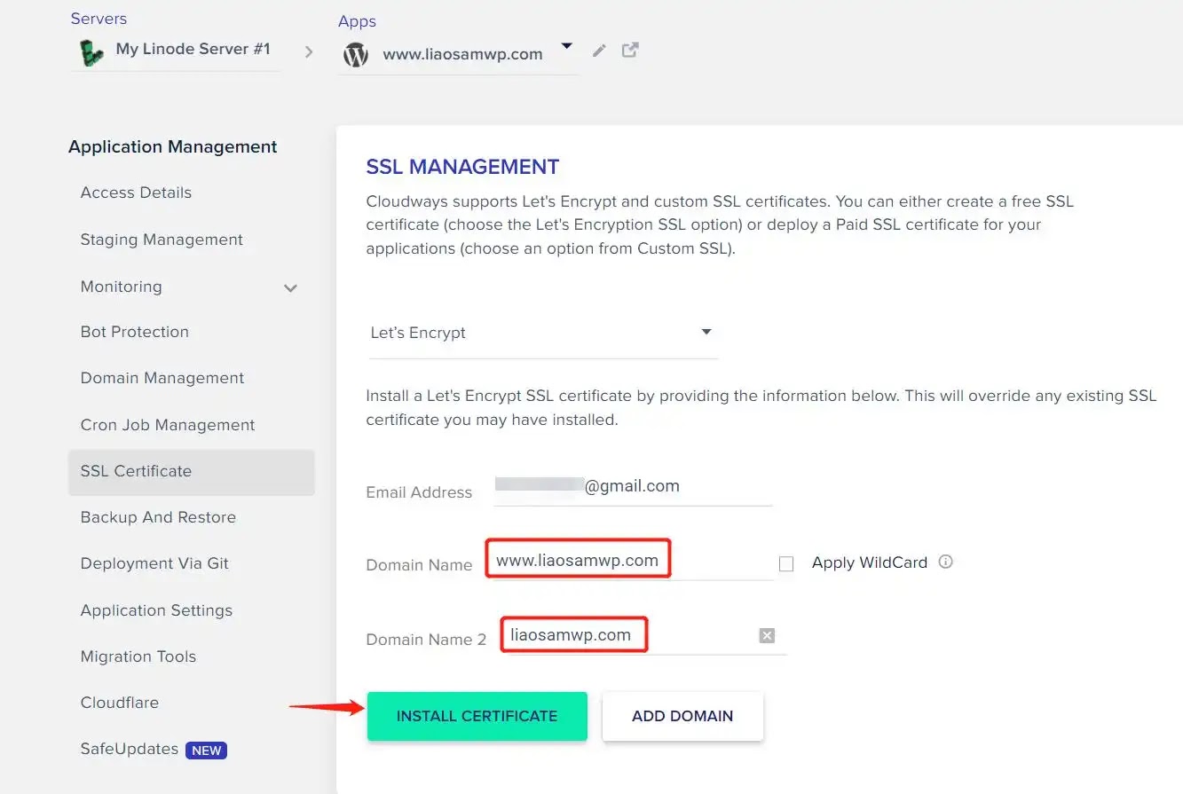
Task: Click the Domain Name 2 label
Action: pyautogui.click(x=426, y=640)
